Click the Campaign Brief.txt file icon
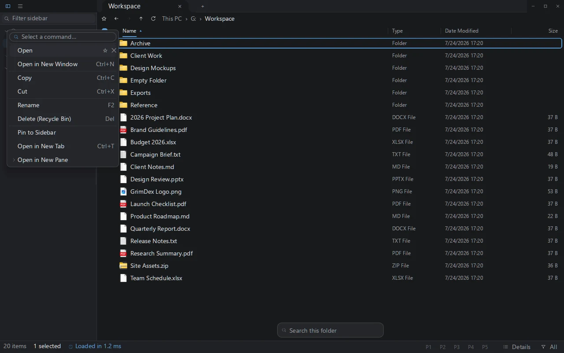Screen dimensions: 564x353 pos(123,154)
